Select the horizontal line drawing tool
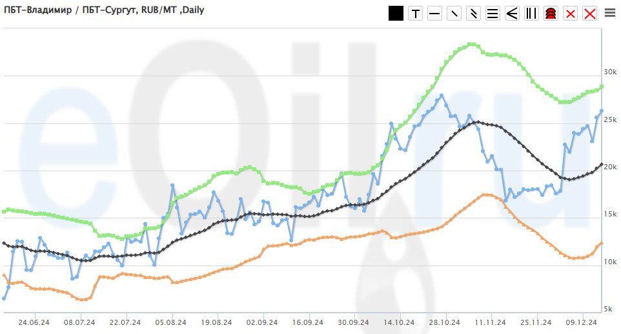Image resolution: width=621 pixels, height=334 pixels. pyautogui.click(x=434, y=14)
